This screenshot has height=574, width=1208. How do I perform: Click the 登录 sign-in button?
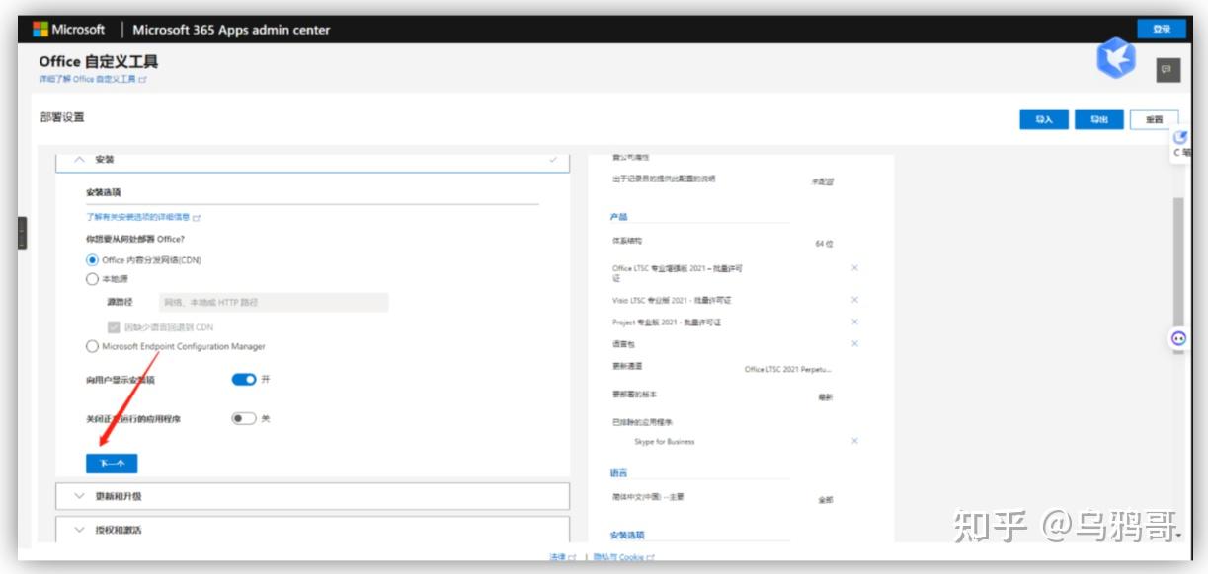tap(1161, 30)
